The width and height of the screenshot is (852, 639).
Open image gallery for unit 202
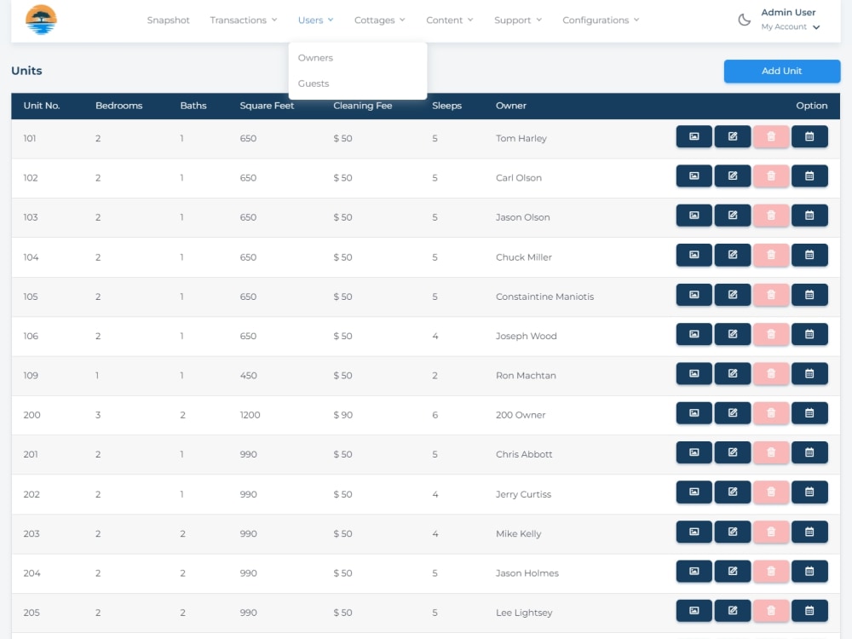(694, 492)
